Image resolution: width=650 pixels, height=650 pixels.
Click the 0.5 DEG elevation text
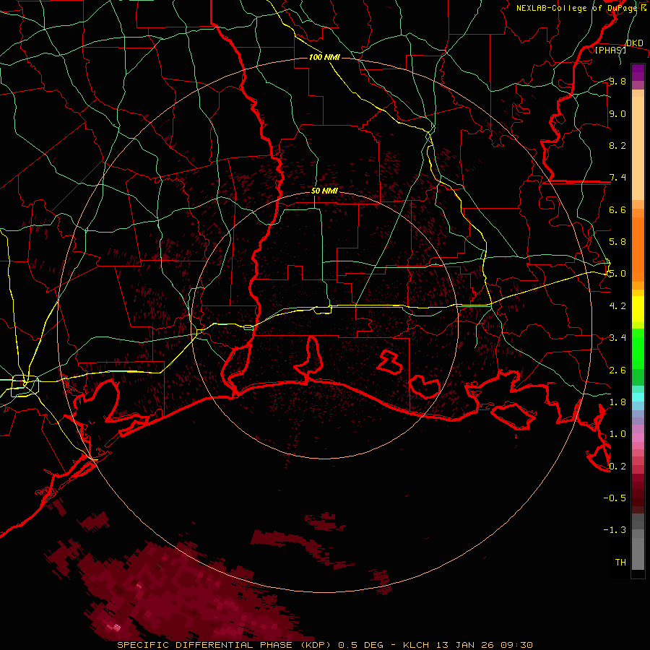pos(363,645)
